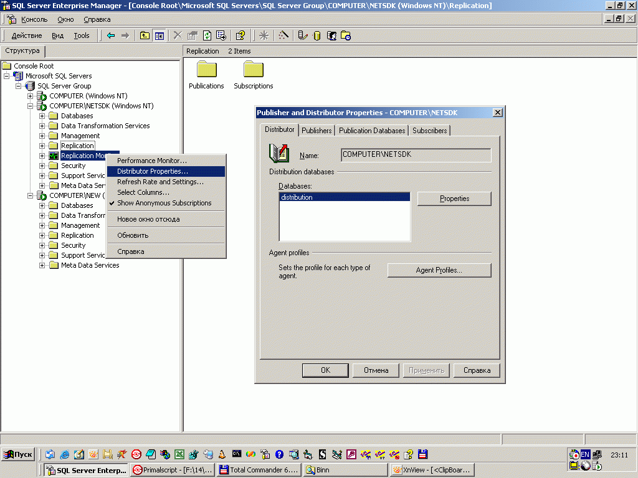638x478 pixels.
Task: Choose Performance Monitor... from context menu
Action: pyautogui.click(x=166, y=161)
